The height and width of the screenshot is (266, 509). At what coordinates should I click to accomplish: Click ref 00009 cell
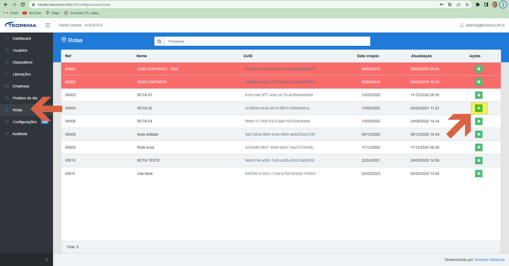[x=70, y=147]
